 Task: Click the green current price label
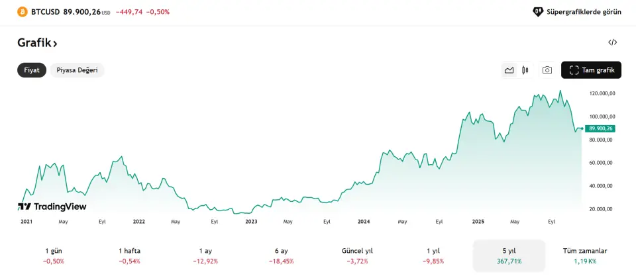click(601, 128)
